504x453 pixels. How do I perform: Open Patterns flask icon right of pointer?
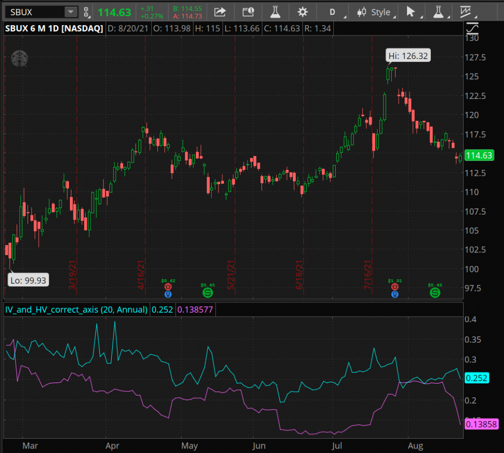438,12
